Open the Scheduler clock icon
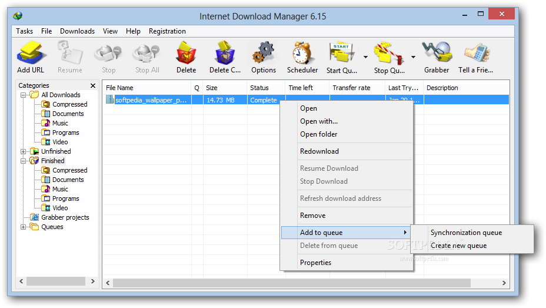 pyautogui.click(x=302, y=53)
